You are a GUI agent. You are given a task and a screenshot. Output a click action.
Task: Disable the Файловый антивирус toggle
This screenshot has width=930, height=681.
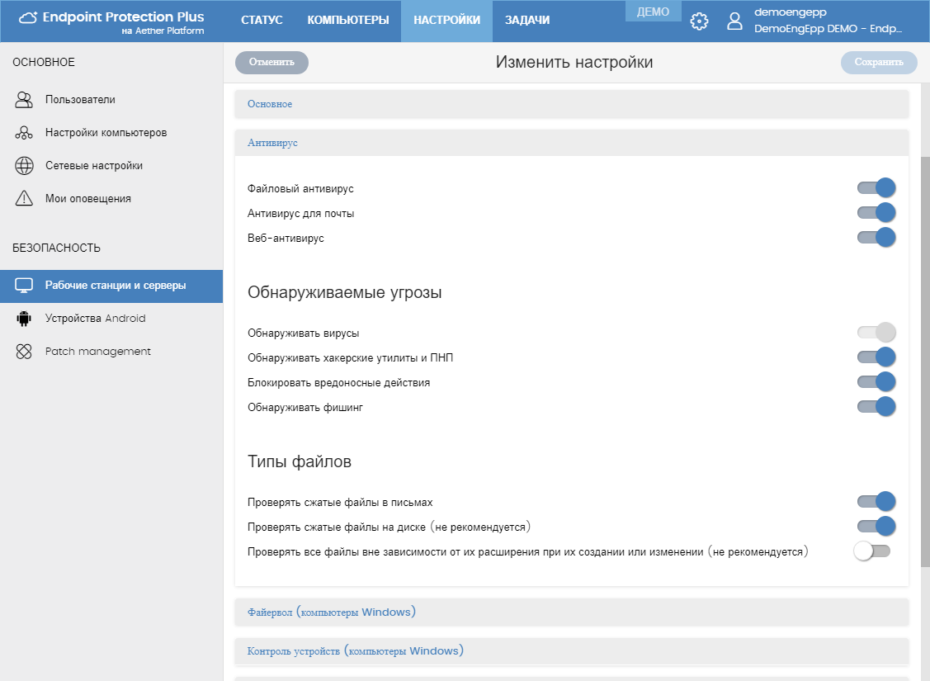[x=876, y=188]
